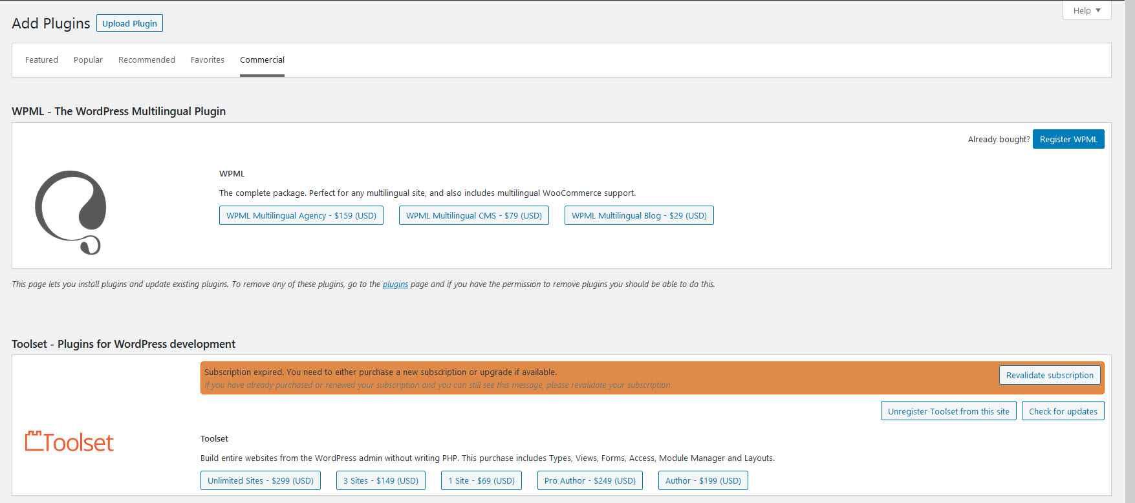The width and height of the screenshot is (1135, 503).
Task: Choose WPML Multilingual CMS $79 option
Action: tap(474, 216)
